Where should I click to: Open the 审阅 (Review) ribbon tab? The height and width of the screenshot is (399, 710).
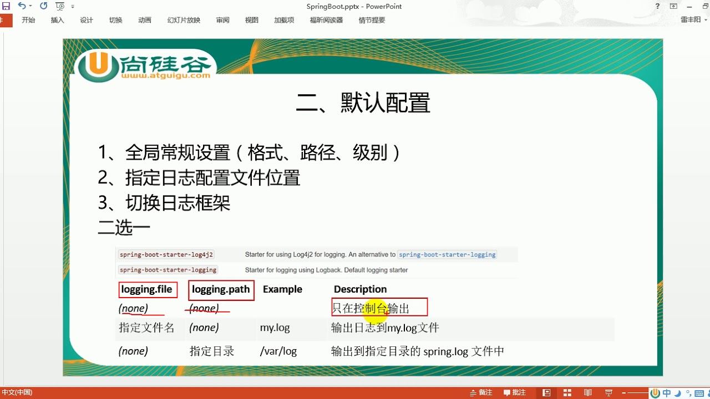tap(223, 20)
